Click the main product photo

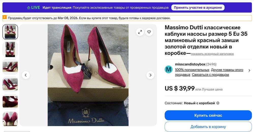click(88, 75)
